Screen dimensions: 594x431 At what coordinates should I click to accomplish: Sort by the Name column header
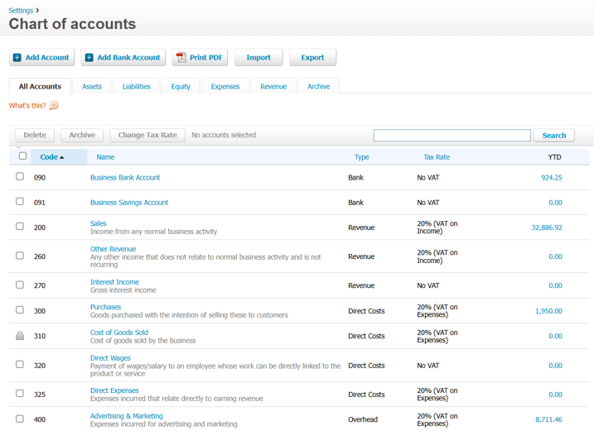[105, 157]
